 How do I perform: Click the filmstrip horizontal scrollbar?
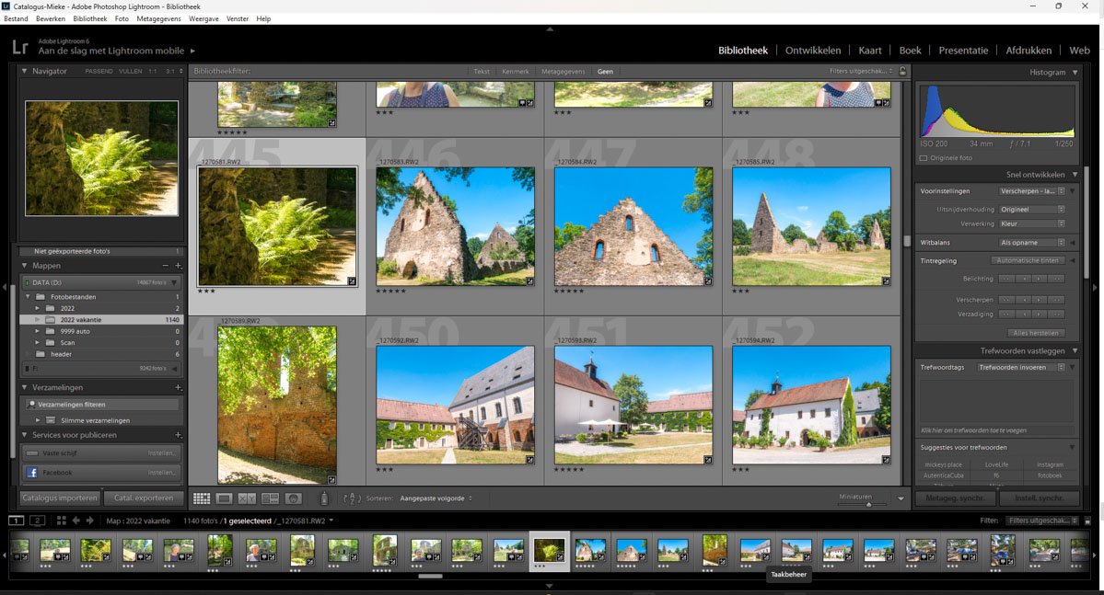tap(430, 576)
